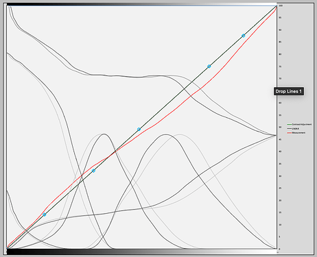
Task: Click the curve endpoint at the upper-right corner
Action: (277, 5)
